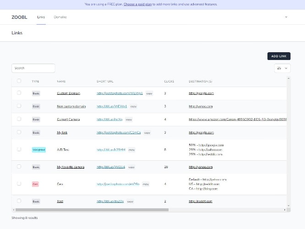This screenshot has height=229, width=305.
Task: Open the account dropdown chevron
Action: (x=286, y=17)
